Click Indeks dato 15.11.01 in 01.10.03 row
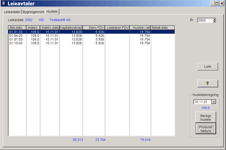 (52, 43)
